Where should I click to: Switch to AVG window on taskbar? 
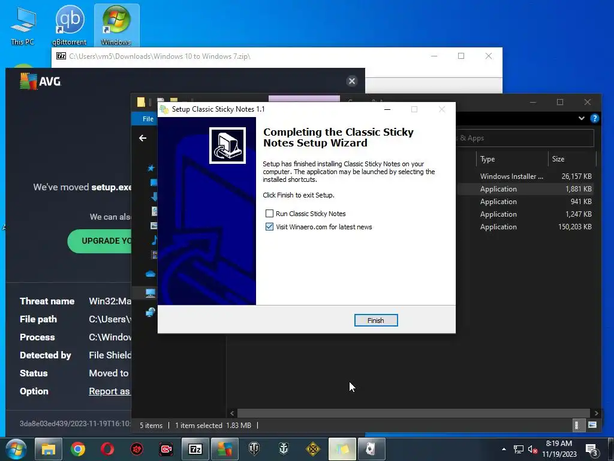point(225,449)
